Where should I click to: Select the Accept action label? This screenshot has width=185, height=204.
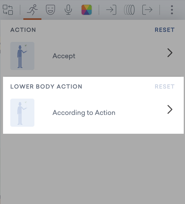coord(64,56)
